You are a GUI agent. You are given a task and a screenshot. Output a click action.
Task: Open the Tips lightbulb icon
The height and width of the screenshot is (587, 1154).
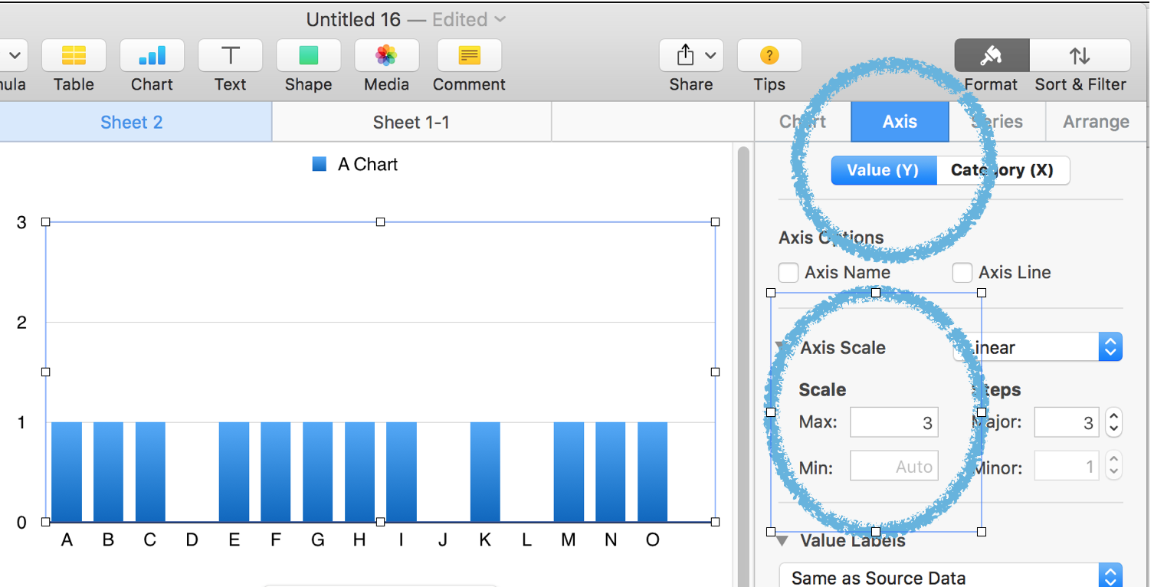(x=769, y=56)
